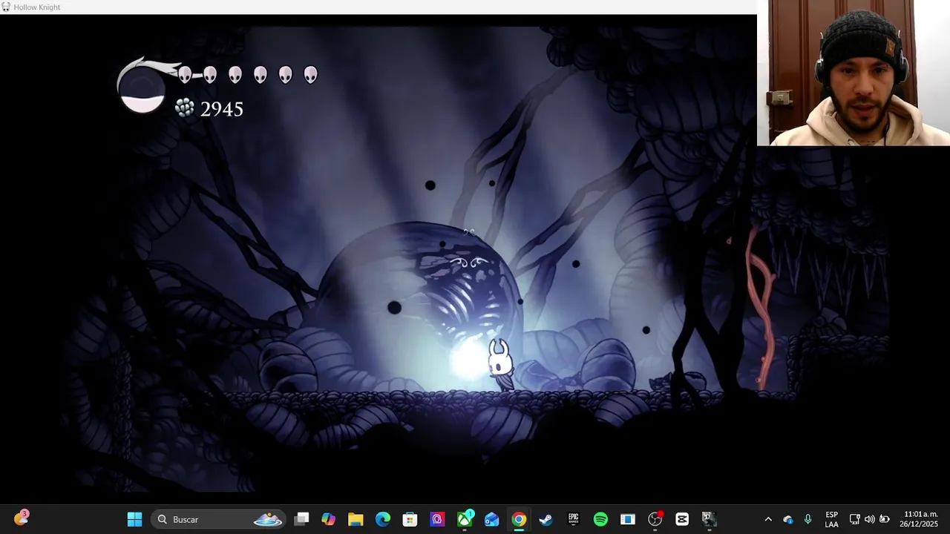Screen dimensions: 950x534
Task: Open the battery status tray icon
Action: pyautogui.click(x=885, y=519)
